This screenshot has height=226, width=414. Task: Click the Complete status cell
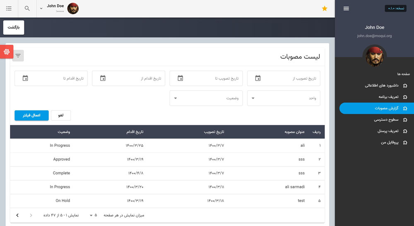tap(61, 173)
